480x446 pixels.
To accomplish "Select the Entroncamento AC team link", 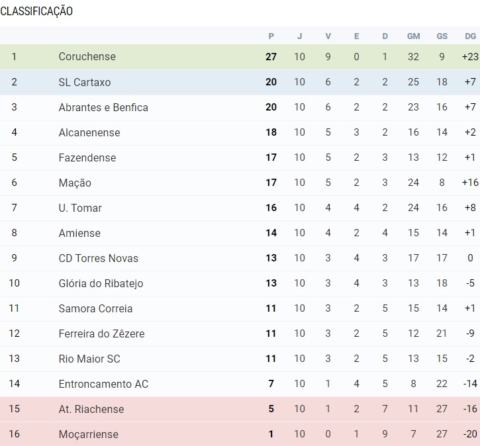I will click(x=103, y=384).
